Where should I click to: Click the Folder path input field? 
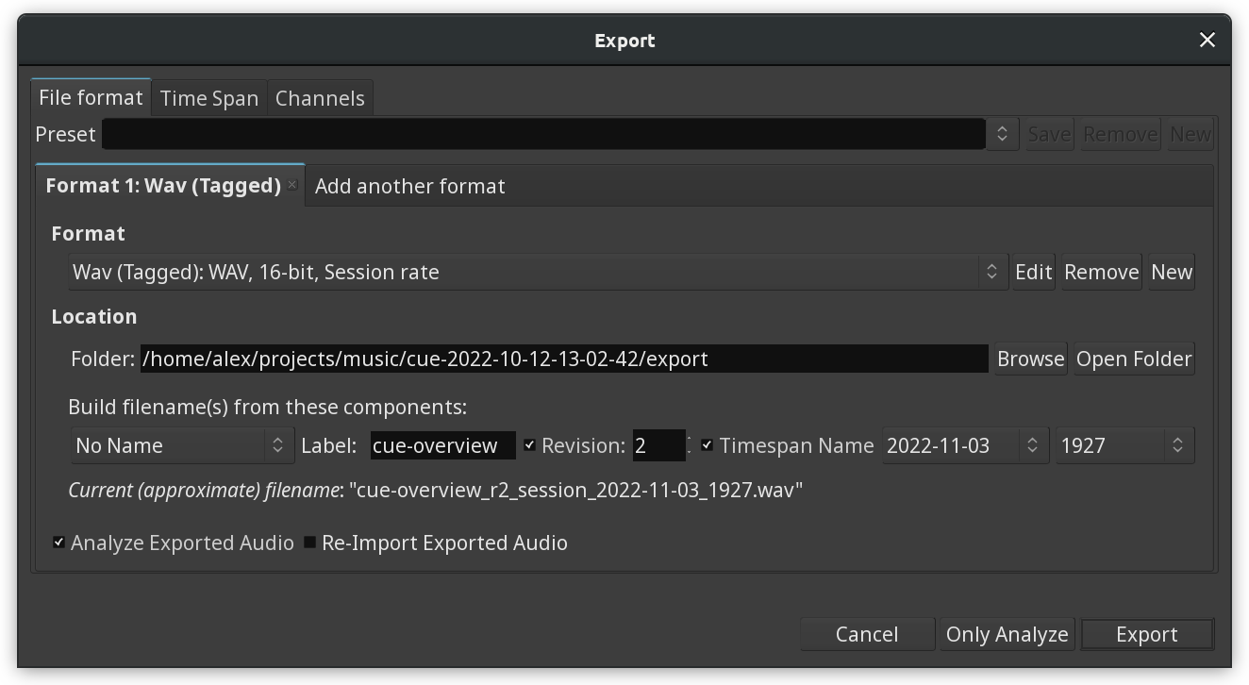click(564, 359)
